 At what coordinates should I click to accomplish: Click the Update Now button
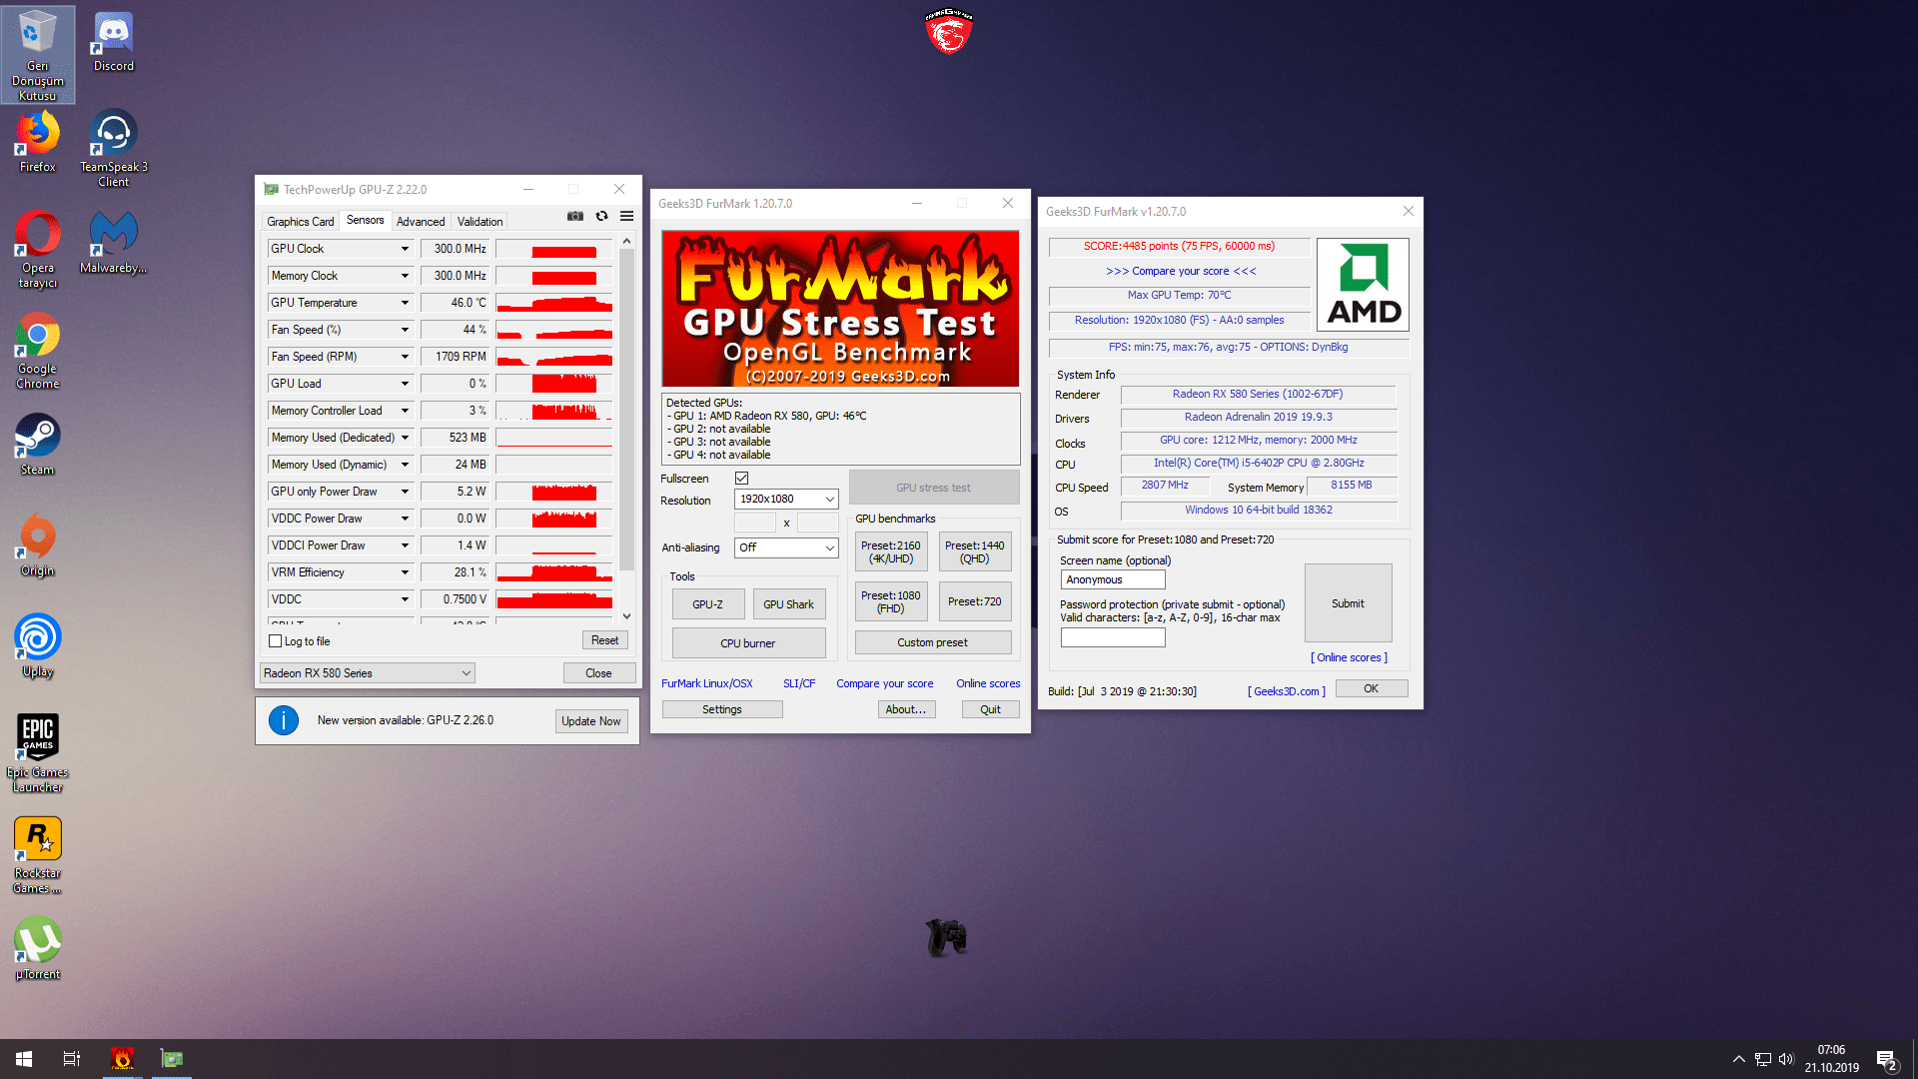coord(590,719)
